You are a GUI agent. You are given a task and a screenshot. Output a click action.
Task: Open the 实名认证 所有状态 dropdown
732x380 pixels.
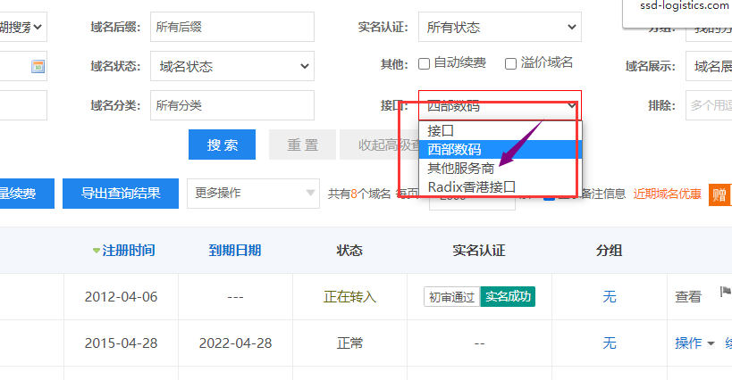[x=500, y=28]
